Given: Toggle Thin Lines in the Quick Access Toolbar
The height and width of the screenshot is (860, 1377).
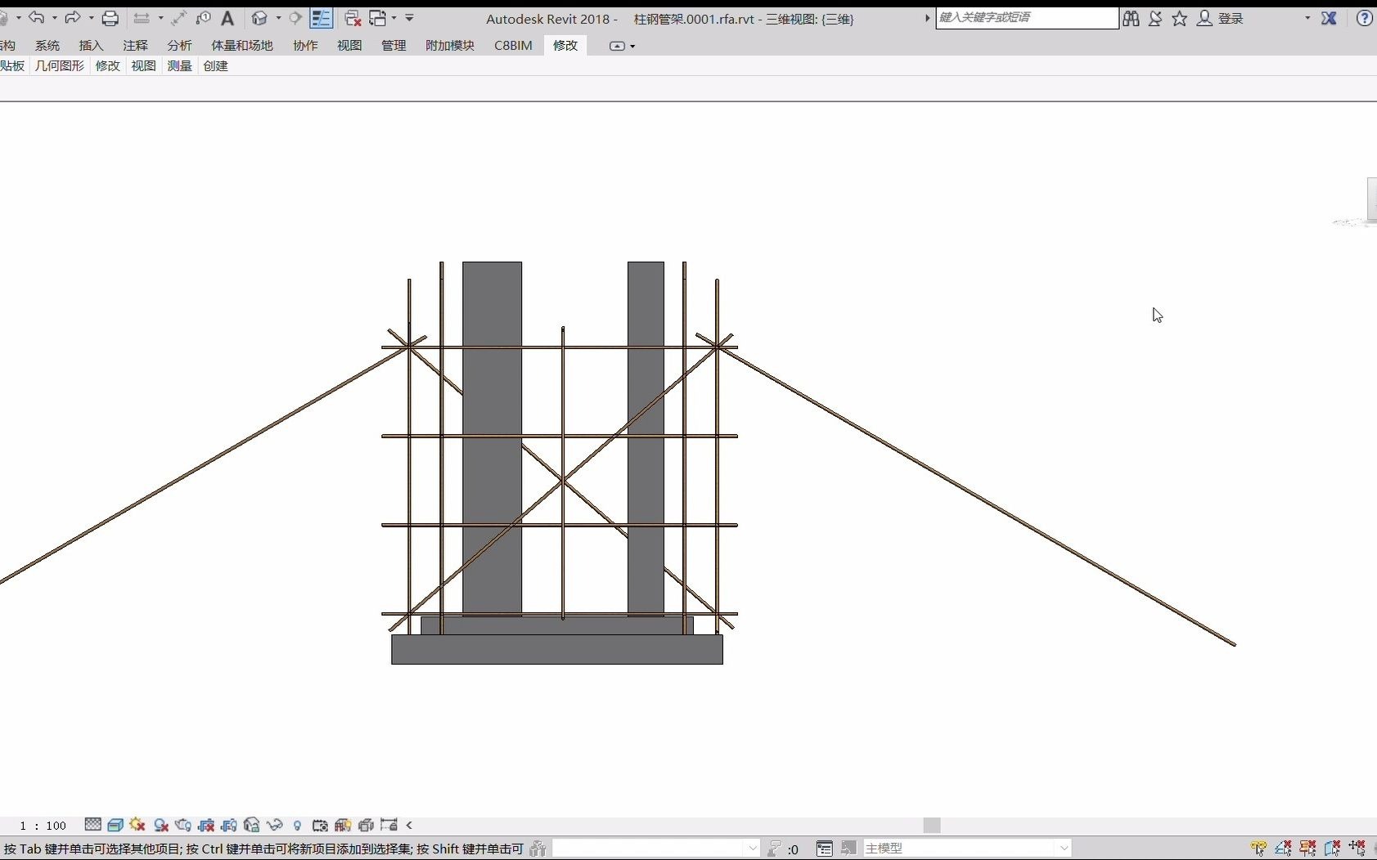Looking at the screenshot, I should (x=322, y=18).
